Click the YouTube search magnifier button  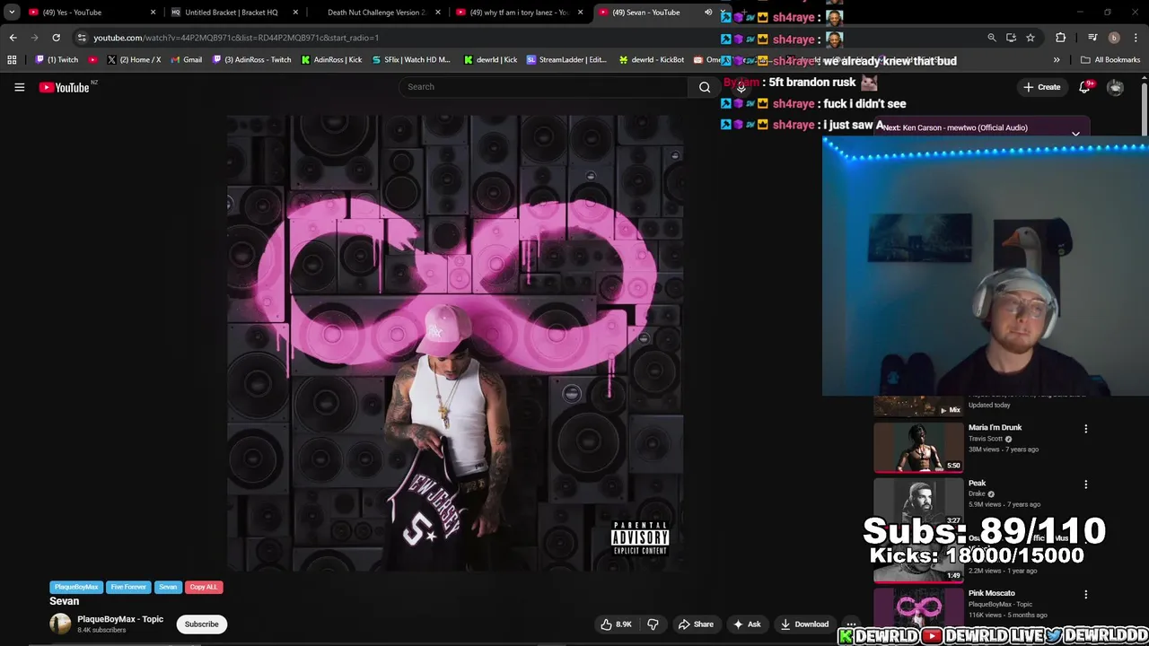(x=705, y=87)
